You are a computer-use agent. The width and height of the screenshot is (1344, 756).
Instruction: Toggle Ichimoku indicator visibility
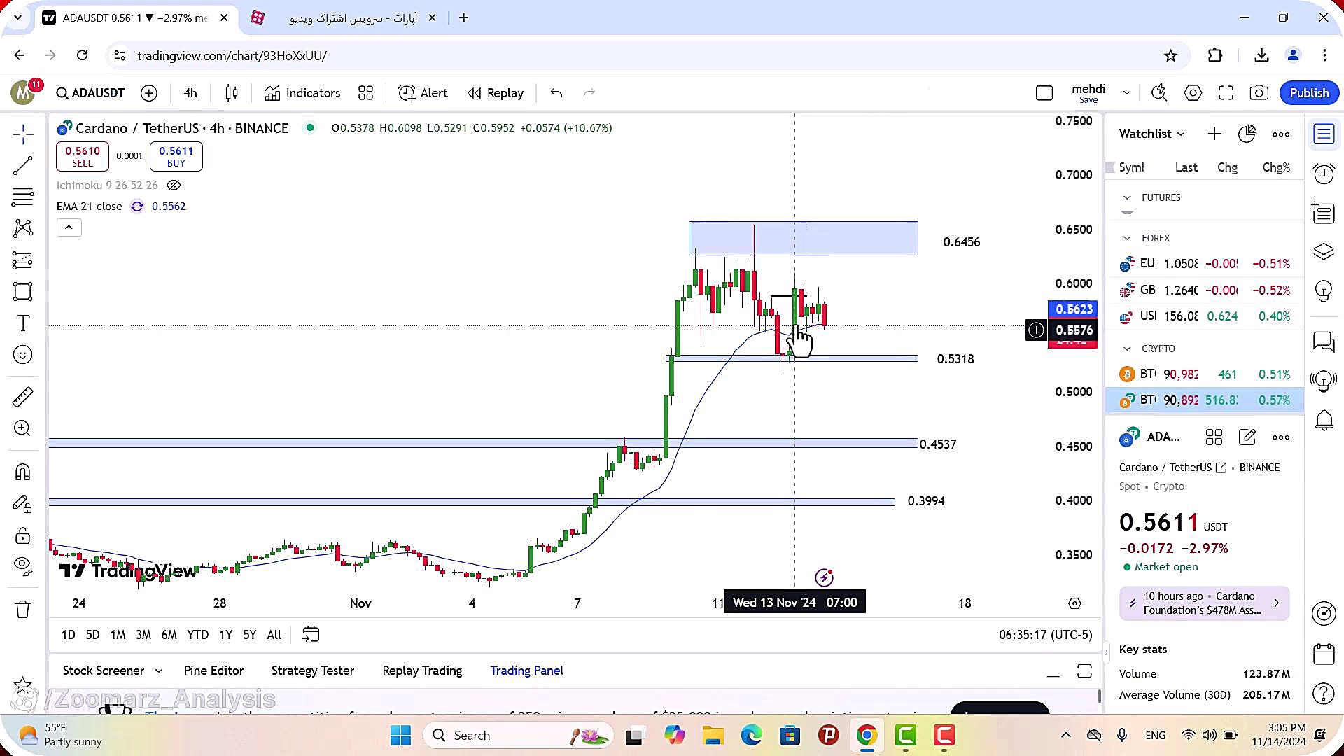174,185
